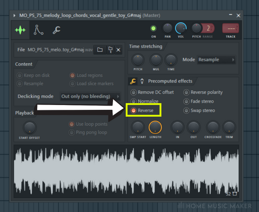Adjust the VOL knob

tap(181, 28)
